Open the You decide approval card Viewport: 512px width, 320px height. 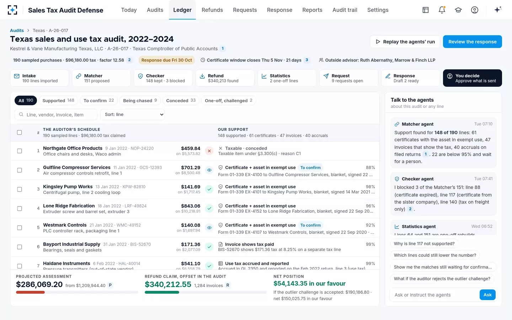point(473,78)
